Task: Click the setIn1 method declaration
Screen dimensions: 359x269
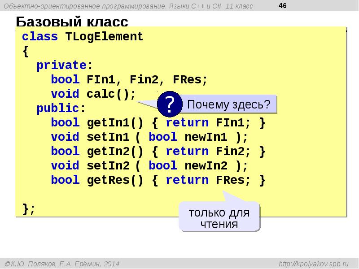Action: (x=149, y=137)
